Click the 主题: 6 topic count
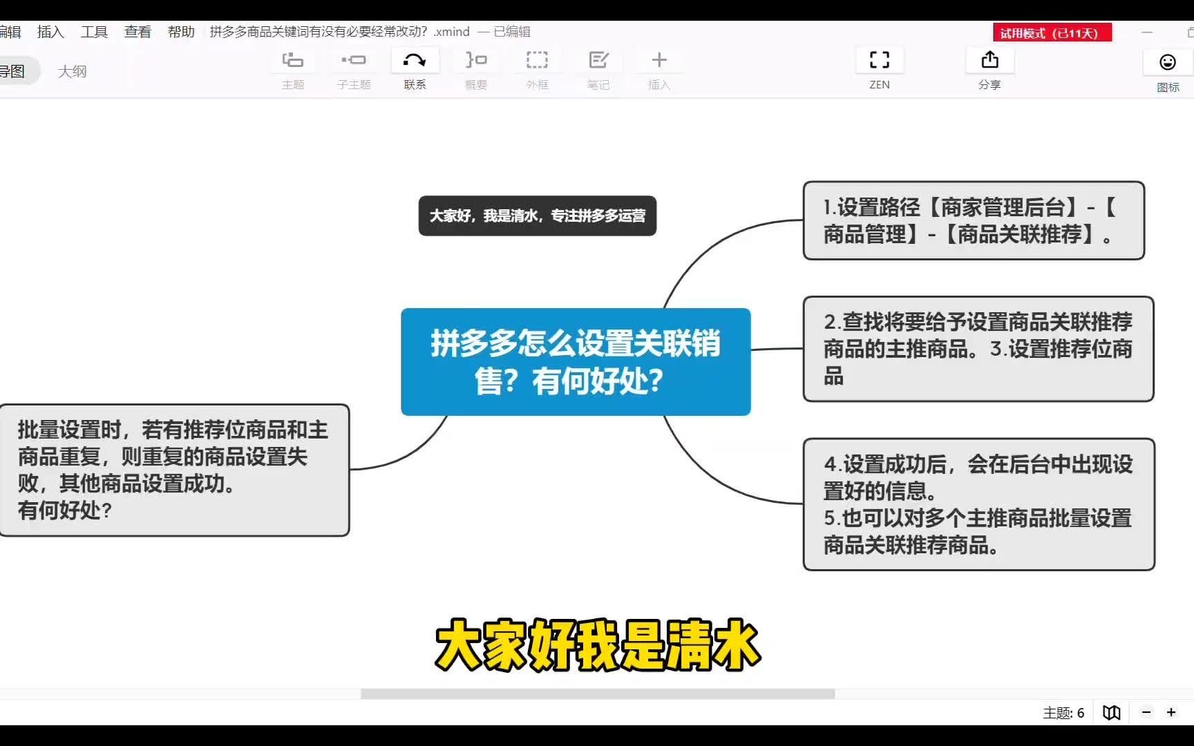1194x746 pixels. (1063, 713)
